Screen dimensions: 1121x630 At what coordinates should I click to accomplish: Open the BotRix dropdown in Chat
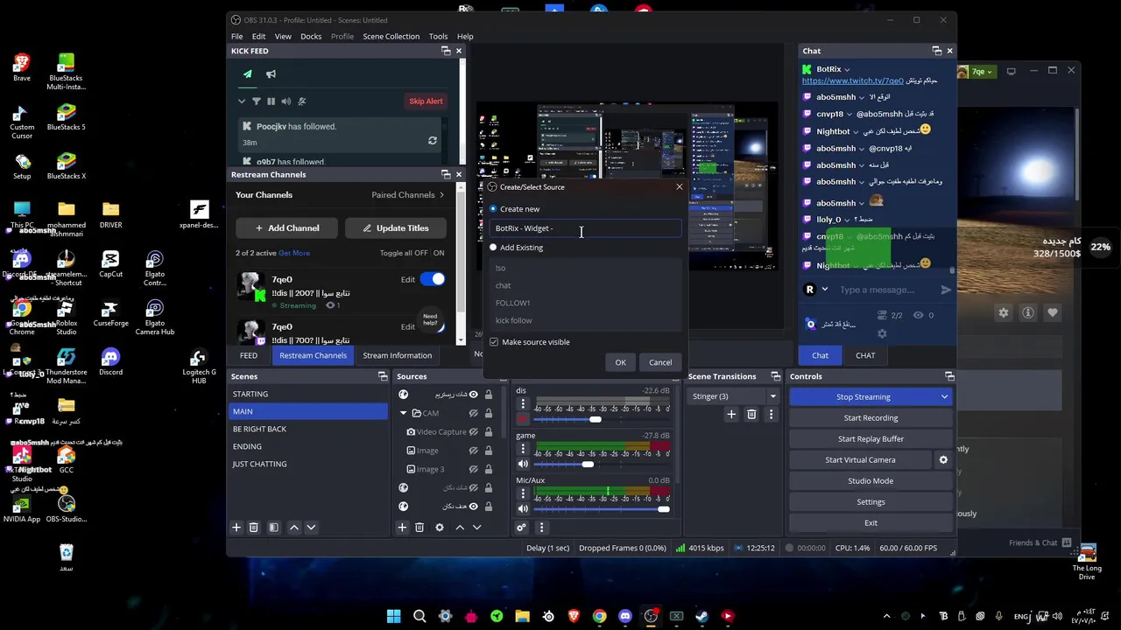click(847, 69)
